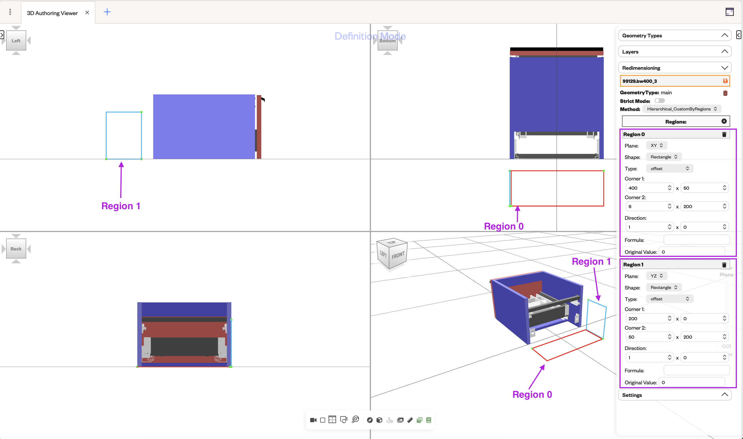Select the four-view grid layout icon

332,420
